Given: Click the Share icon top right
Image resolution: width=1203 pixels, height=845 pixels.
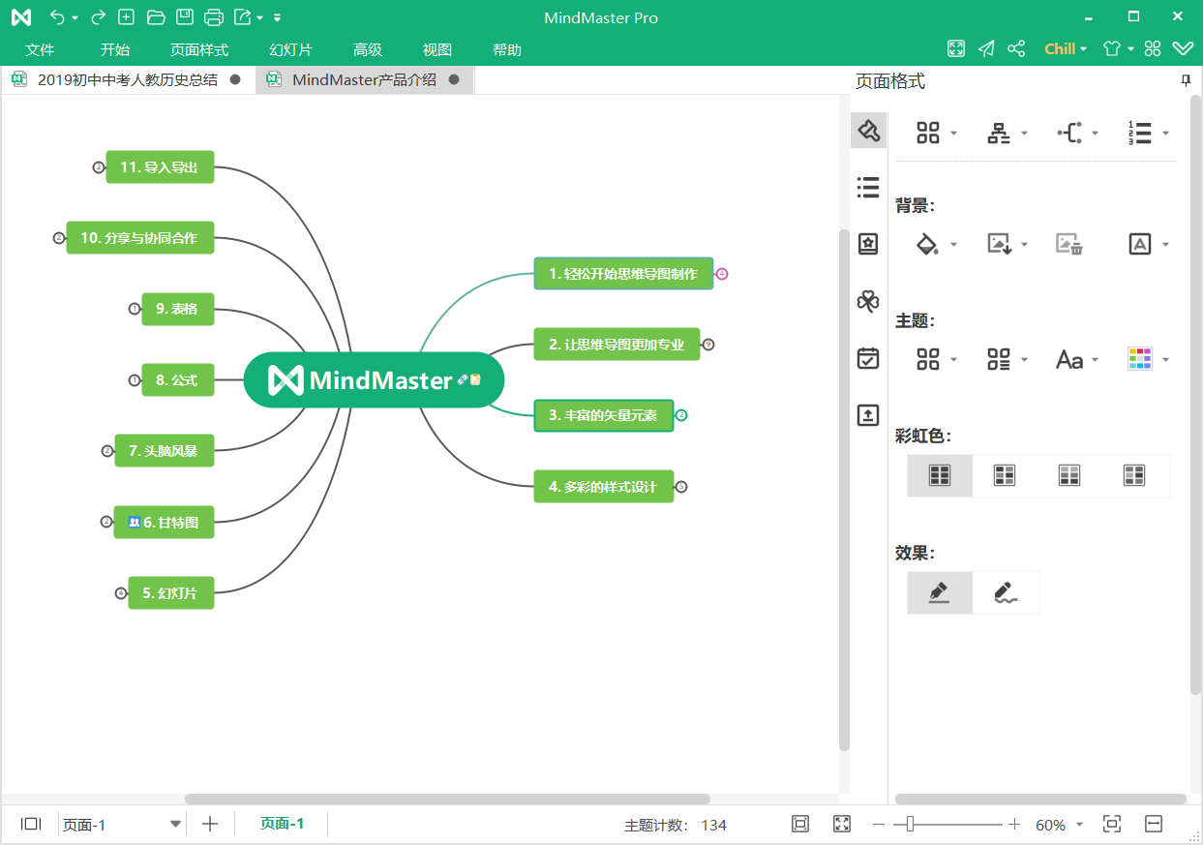Looking at the screenshot, I should [x=1016, y=48].
